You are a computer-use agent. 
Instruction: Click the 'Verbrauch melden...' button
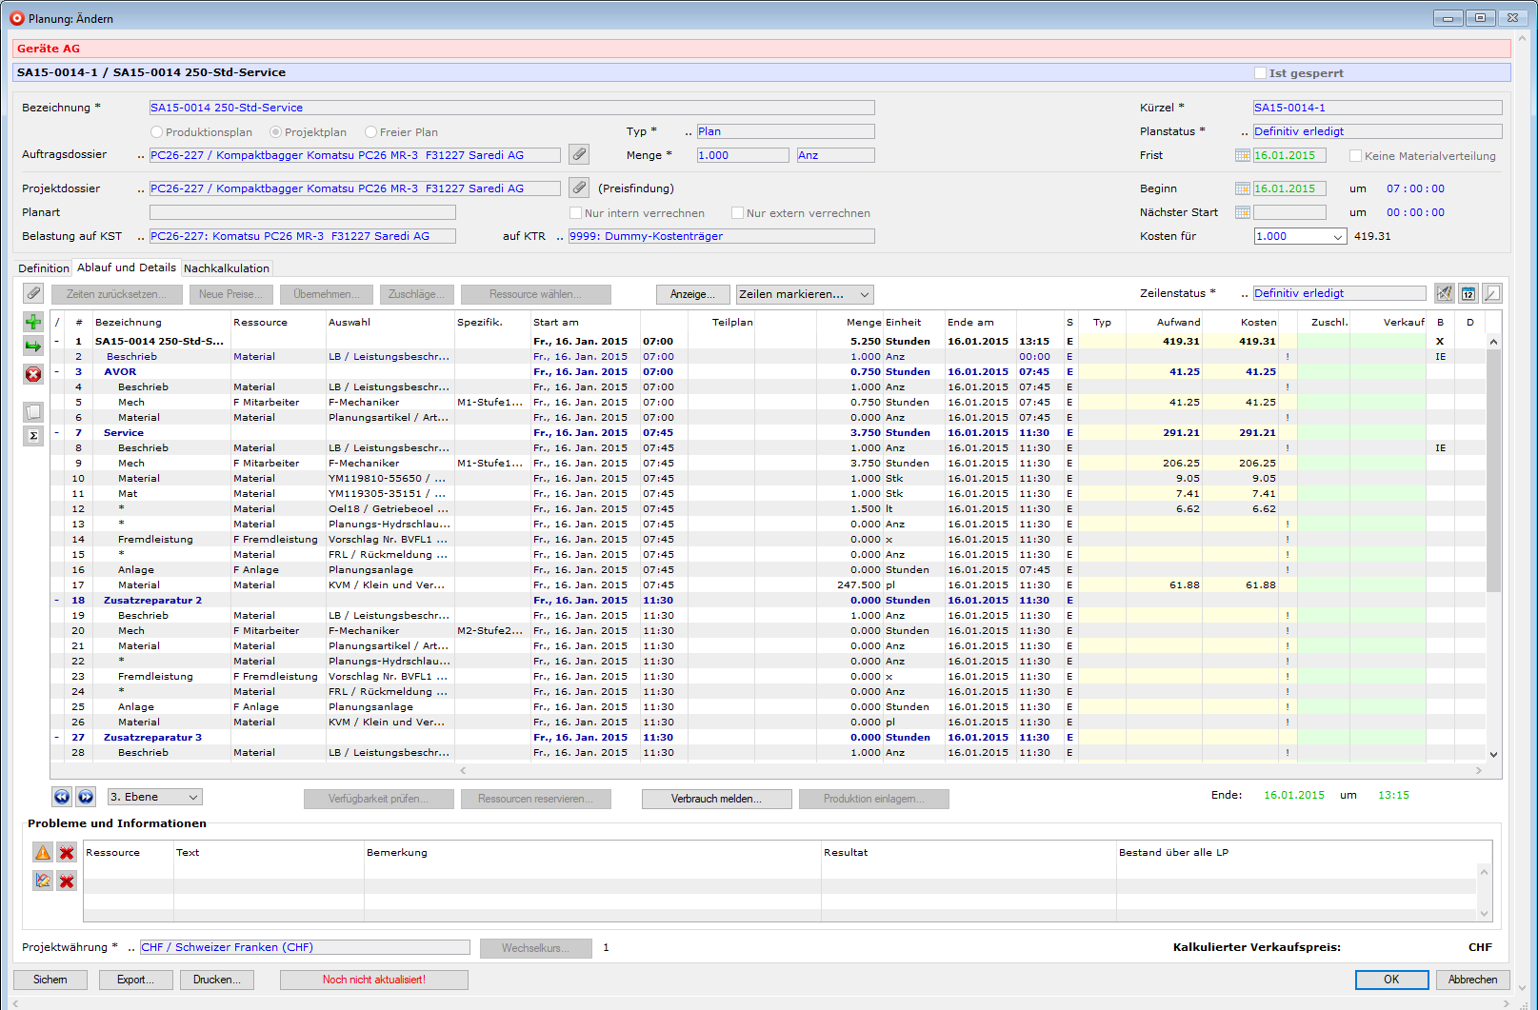[x=716, y=799]
